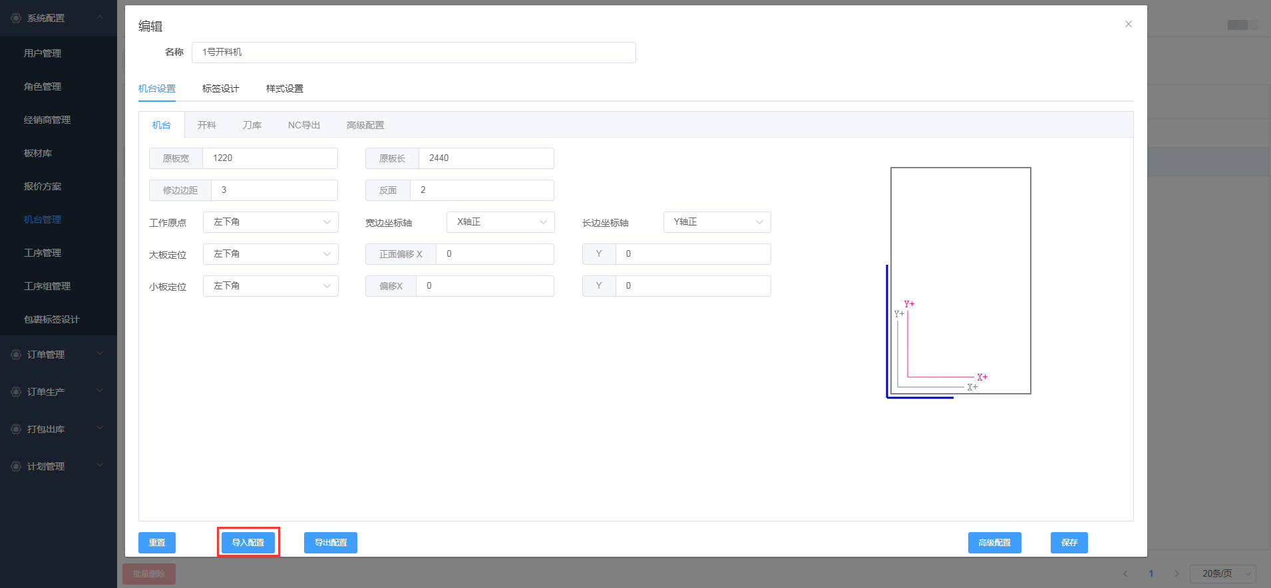
Task: Expand the 小板定位 dropdown
Action: 270,286
